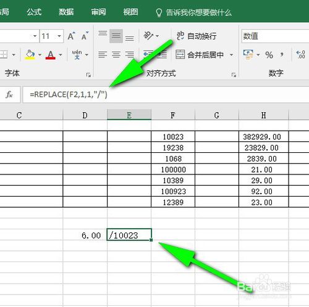The height and width of the screenshot is (307, 309).
Task: Apply percent style with the % icon
Action: (269, 55)
